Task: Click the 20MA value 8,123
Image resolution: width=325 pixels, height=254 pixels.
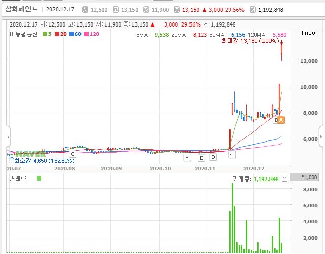Action: (x=200, y=35)
